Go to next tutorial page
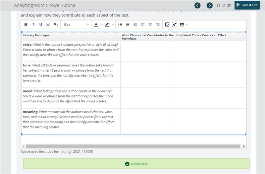 210,5
